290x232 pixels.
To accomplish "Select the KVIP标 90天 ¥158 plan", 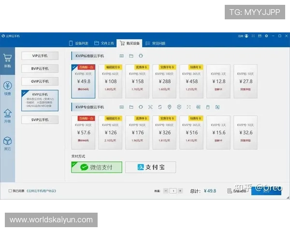I will pos(137,81).
